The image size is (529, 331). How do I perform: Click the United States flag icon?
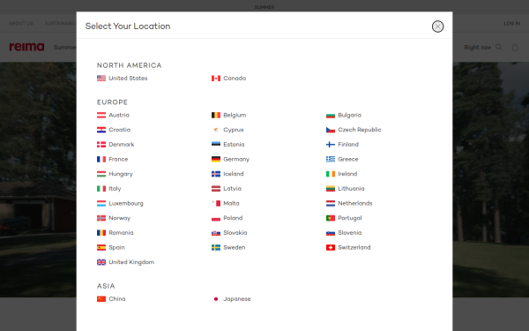[101, 79]
